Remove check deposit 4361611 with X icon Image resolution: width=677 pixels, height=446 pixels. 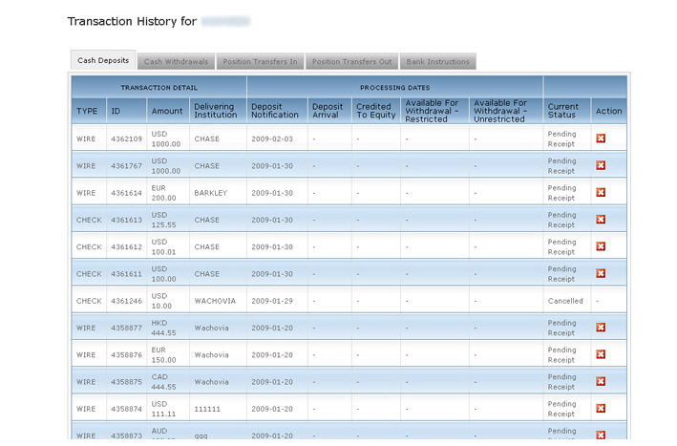pyautogui.click(x=601, y=273)
